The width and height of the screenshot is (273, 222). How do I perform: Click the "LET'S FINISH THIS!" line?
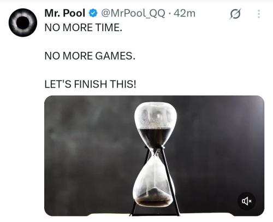pos(90,84)
